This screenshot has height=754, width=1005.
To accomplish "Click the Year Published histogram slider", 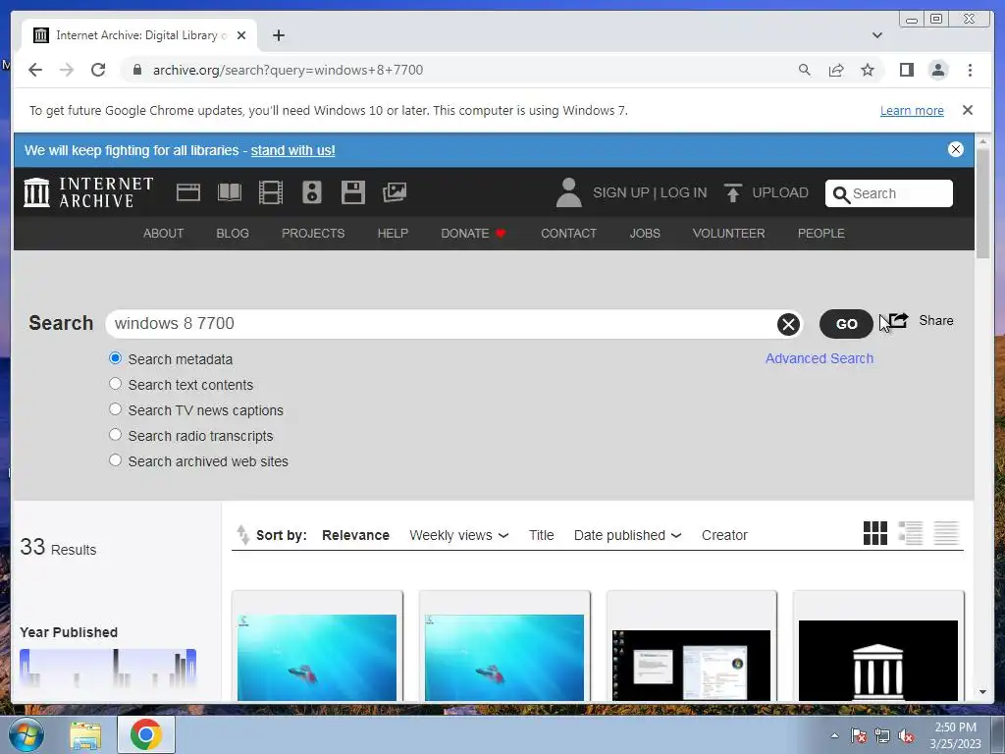I will point(108,669).
